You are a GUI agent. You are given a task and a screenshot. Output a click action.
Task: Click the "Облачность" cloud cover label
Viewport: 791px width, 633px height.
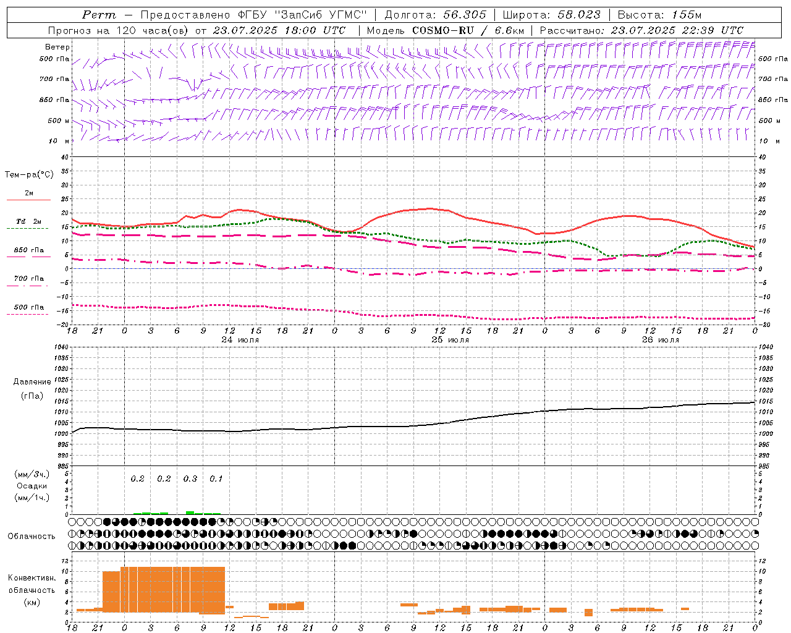32,537
